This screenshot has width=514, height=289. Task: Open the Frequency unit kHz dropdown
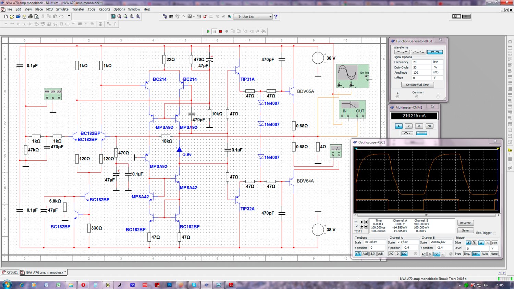tap(438, 62)
